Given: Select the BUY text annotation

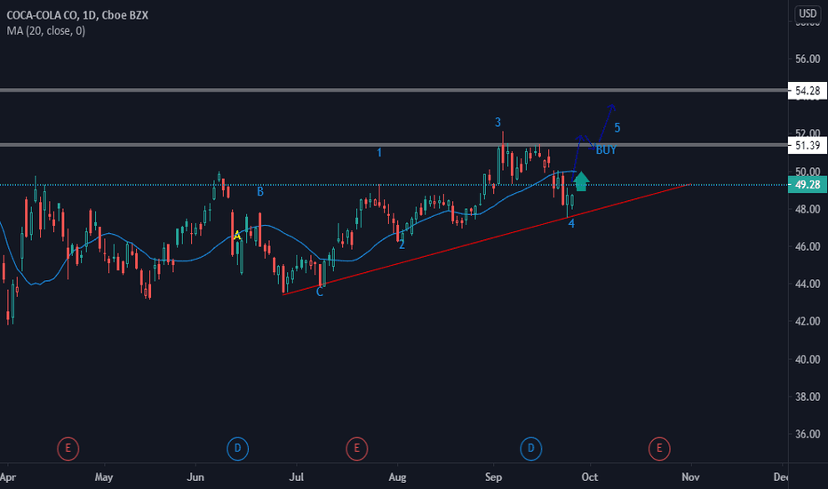Looking at the screenshot, I should click(606, 150).
